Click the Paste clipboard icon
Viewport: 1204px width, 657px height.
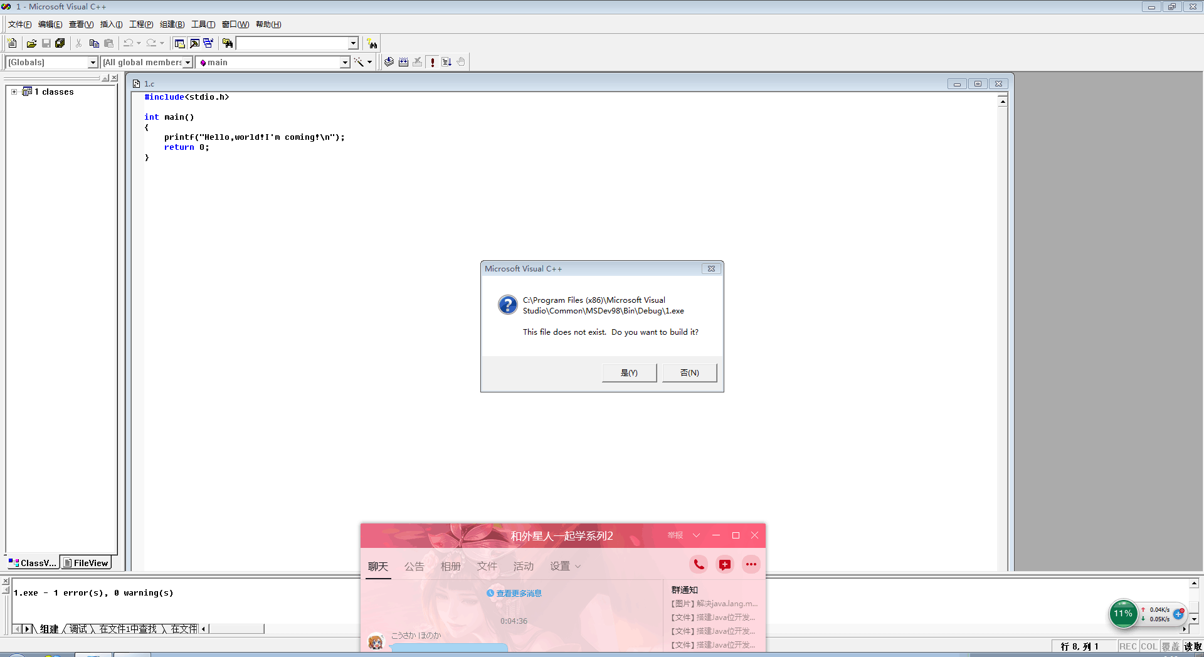[108, 43]
